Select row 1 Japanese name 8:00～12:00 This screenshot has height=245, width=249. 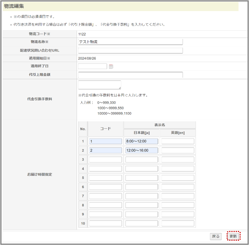tap(142, 141)
